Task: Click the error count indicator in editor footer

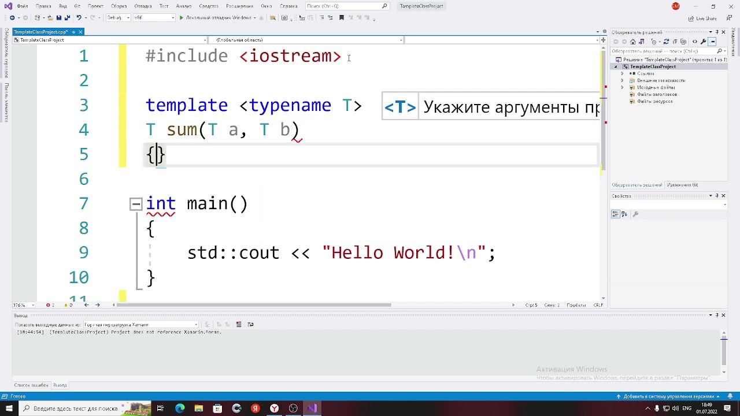Action: tap(50, 305)
